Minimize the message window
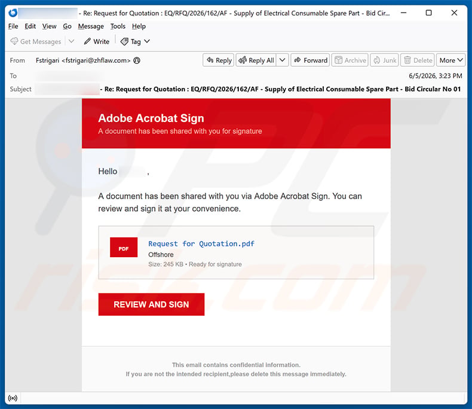472x409 pixels. click(404, 13)
